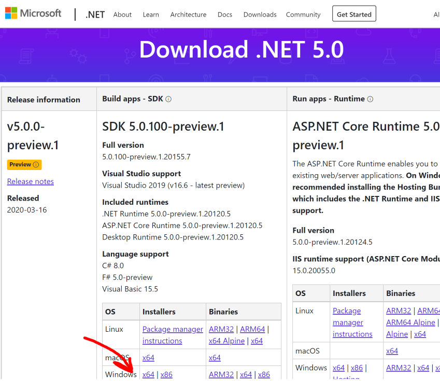Download SDK macOS x64 binary
440x381 pixels.
[x=215, y=358]
